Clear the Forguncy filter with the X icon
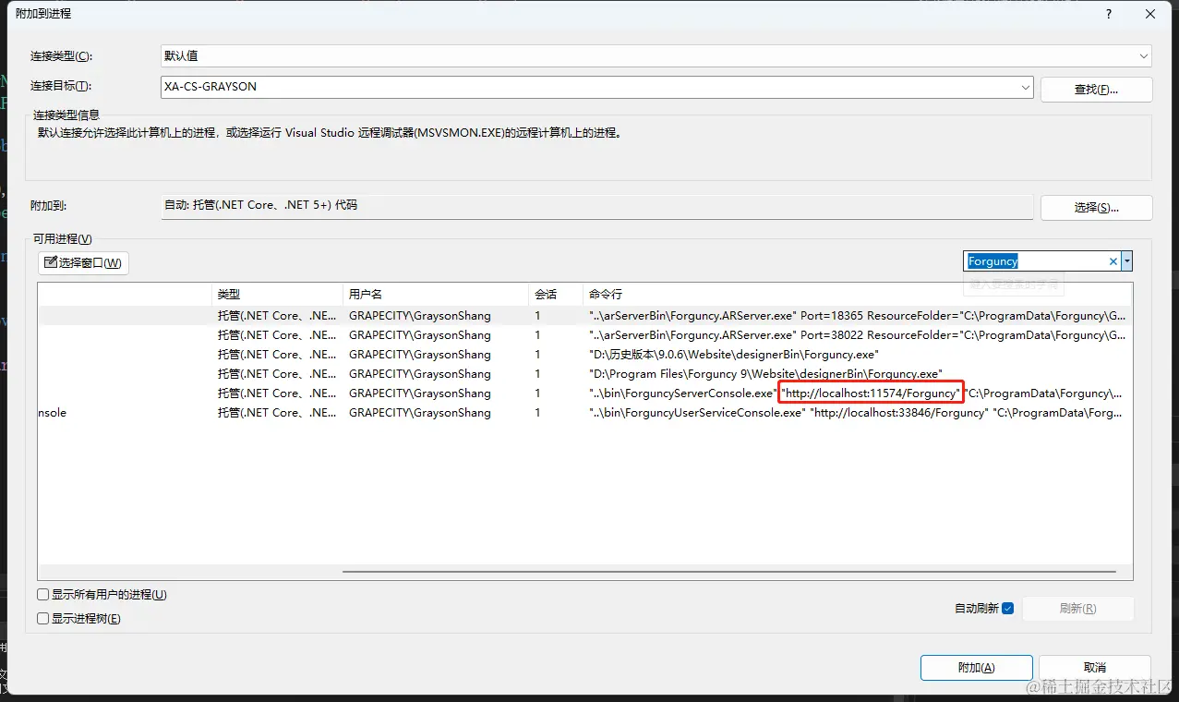The height and width of the screenshot is (702, 1179). coord(1113,261)
